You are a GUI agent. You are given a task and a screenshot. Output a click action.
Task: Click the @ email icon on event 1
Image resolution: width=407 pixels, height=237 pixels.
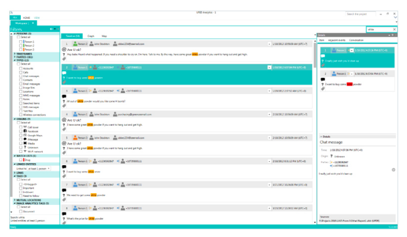64,50
